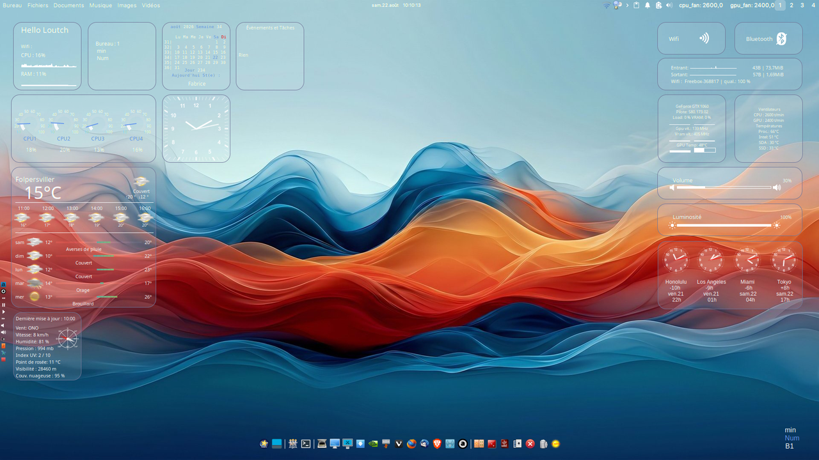This screenshot has height=460, width=819.
Task: Mute via Volume widget left speaker icon
Action: coord(672,188)
